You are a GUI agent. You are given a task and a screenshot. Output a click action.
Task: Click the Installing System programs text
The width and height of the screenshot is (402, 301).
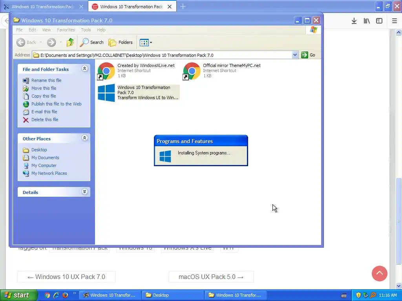pyautogui.click(x=204, y=153)
